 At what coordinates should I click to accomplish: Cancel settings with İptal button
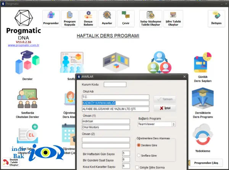pos(165,108)
